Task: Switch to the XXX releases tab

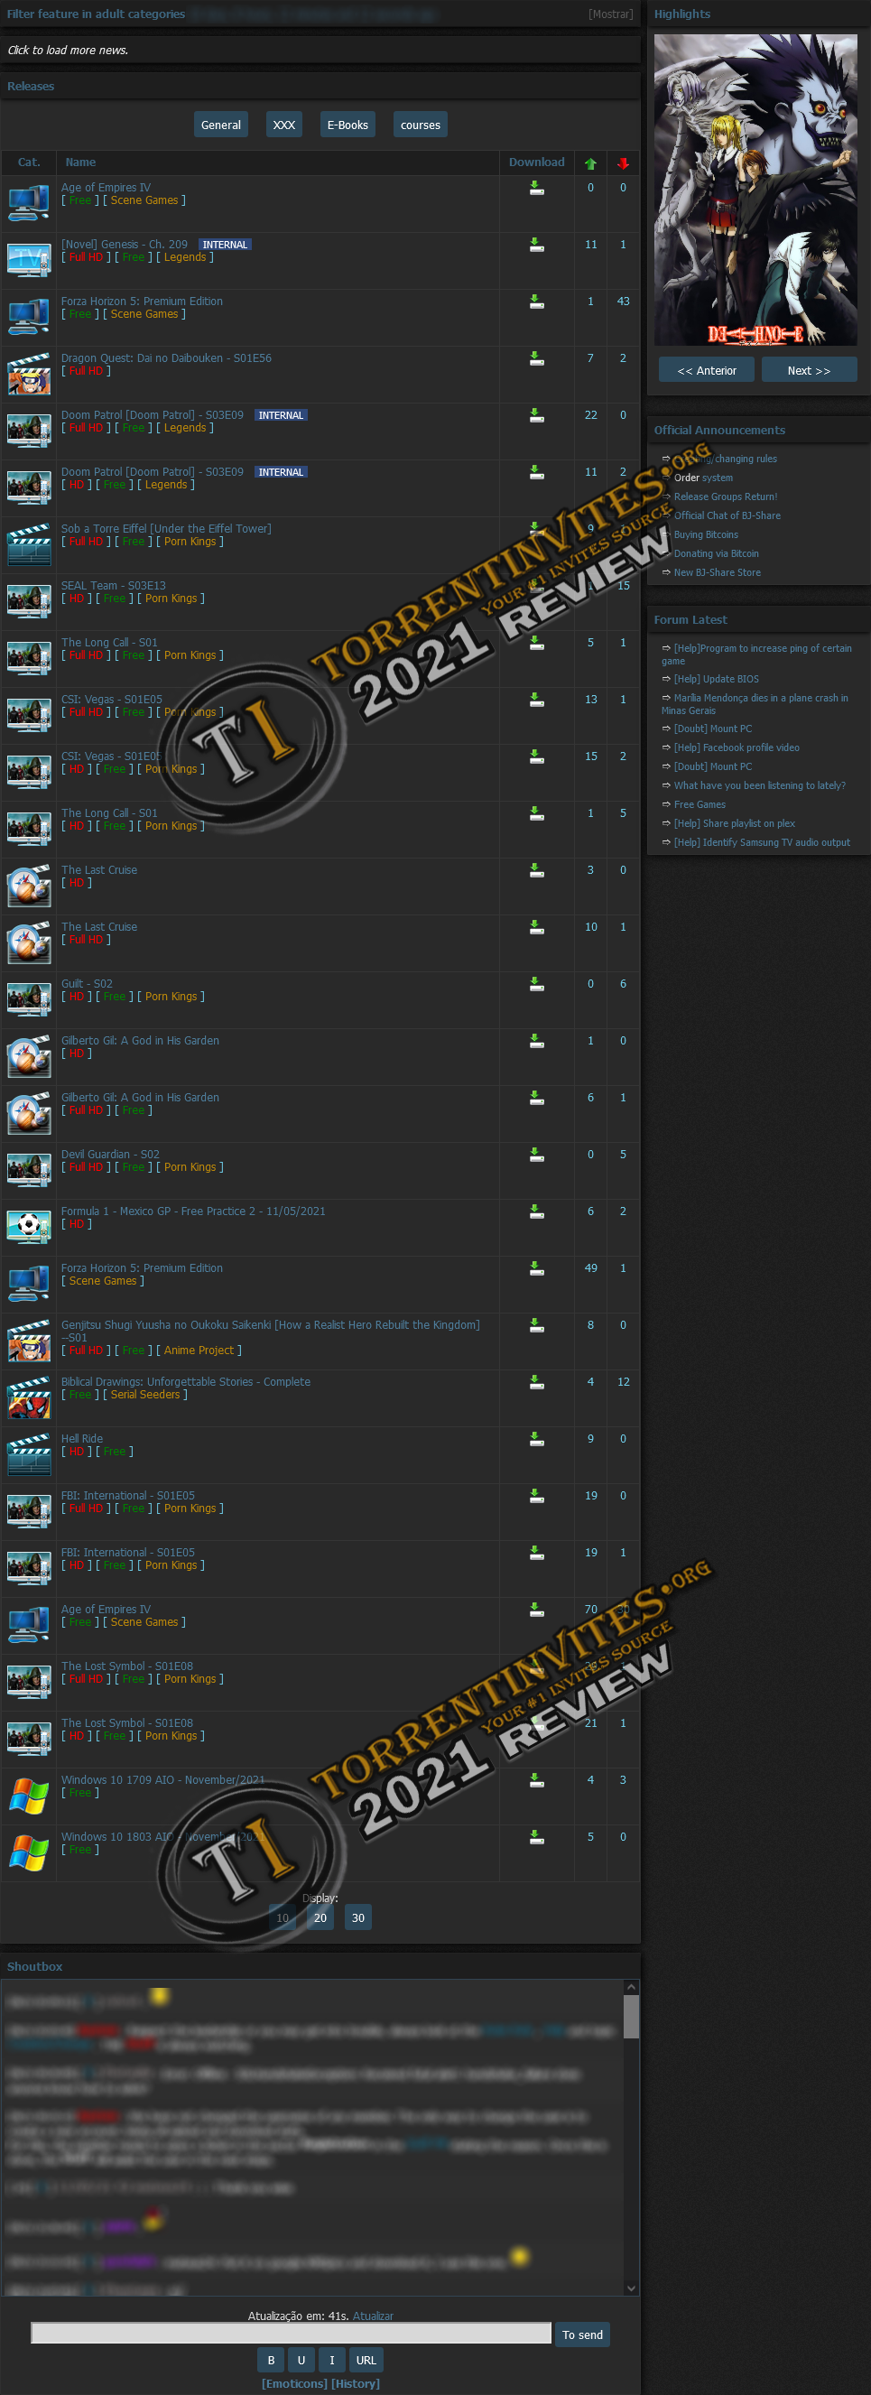Action: (283, 125)
